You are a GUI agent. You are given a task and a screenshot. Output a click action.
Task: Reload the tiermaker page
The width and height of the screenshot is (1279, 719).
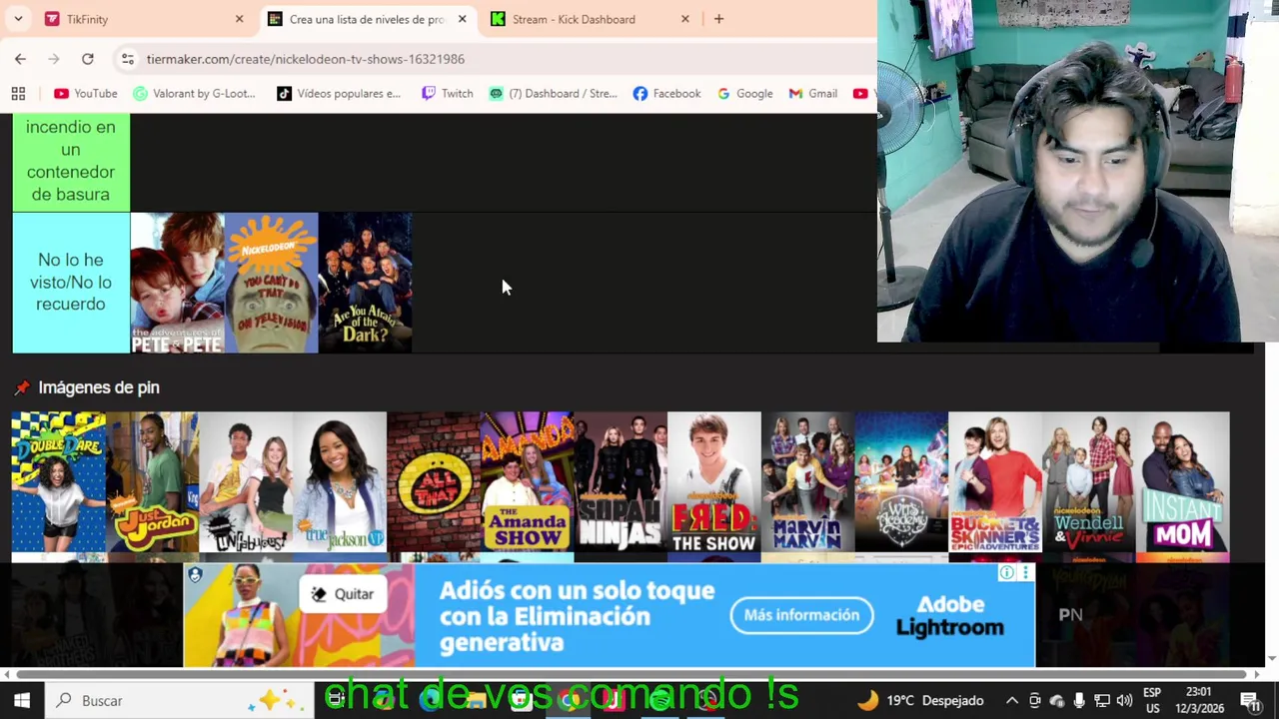point(88,59)
